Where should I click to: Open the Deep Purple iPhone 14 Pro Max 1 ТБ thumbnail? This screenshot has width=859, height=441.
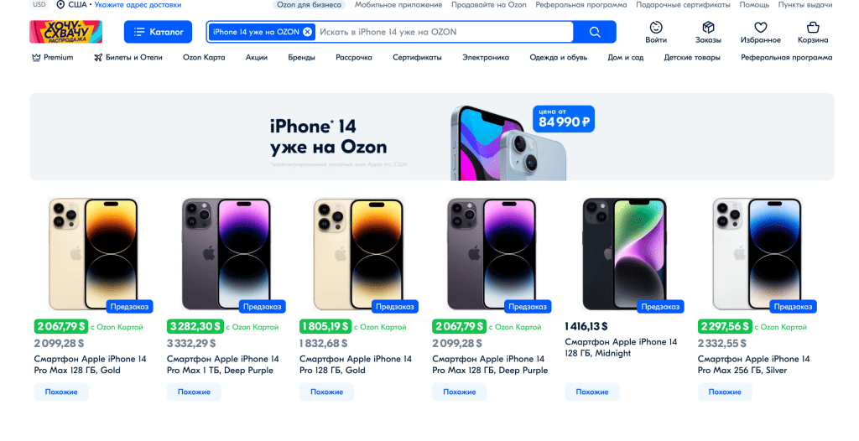pyautogui.click(x=226, y=254)
